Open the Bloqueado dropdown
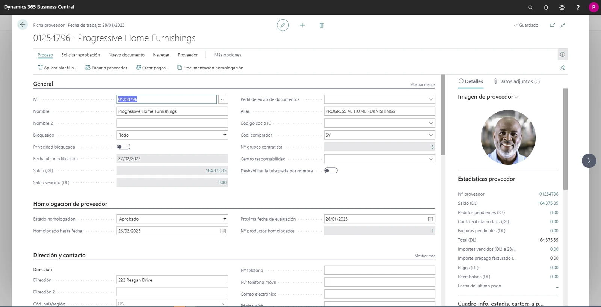This screenshot has height=307, width=601. 172,135
